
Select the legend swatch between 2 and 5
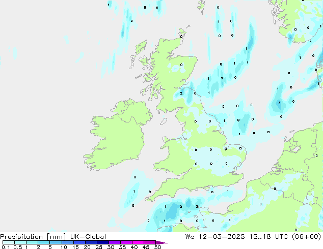coord(44,242)
